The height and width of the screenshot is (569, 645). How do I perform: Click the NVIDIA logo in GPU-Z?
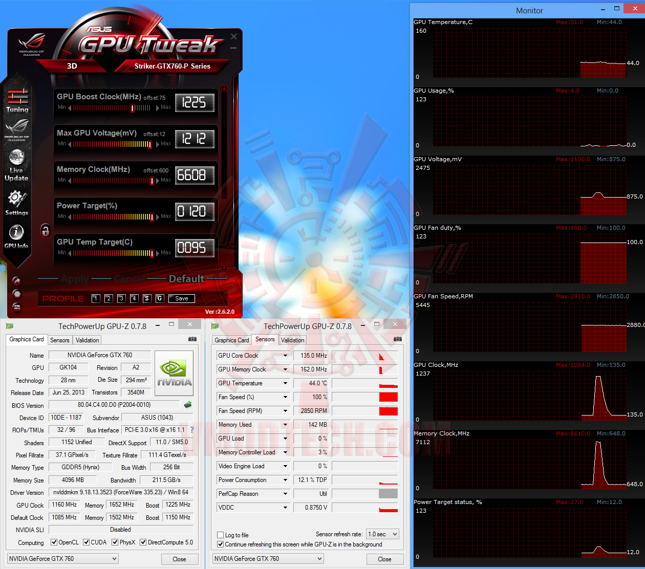tap(174, 373)
